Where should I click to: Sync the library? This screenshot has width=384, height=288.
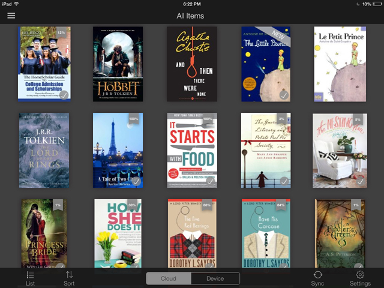(317, 278)
